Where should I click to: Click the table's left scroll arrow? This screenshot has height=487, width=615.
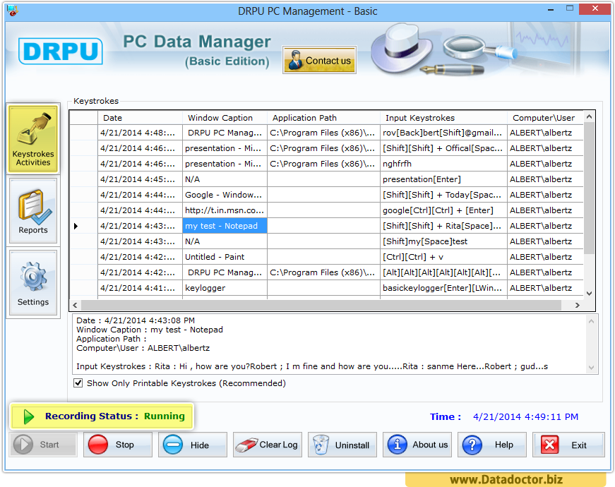75,305
